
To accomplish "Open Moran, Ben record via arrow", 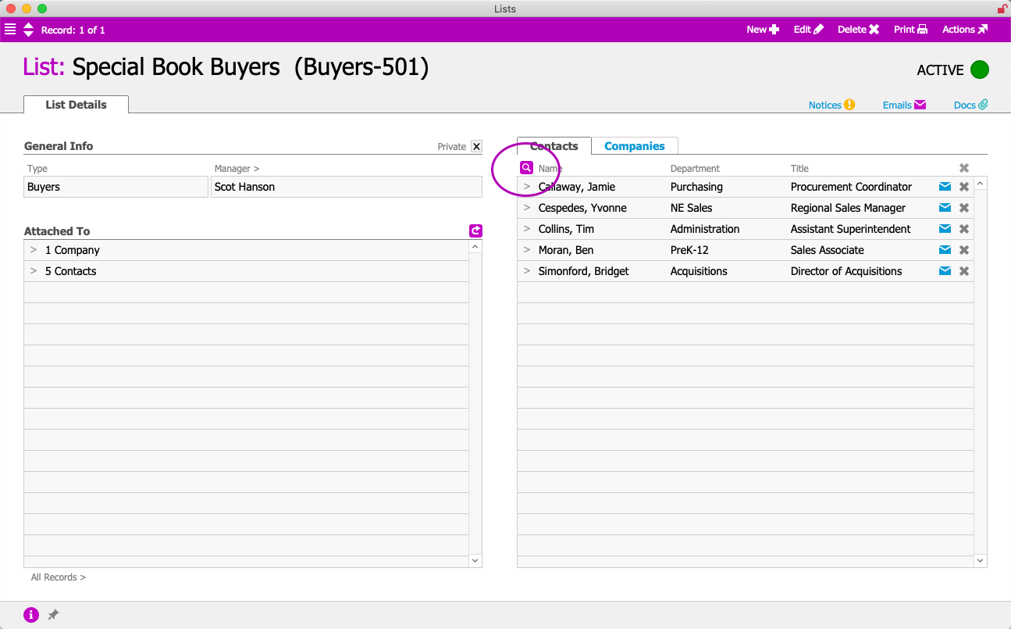I will [527, 250].
